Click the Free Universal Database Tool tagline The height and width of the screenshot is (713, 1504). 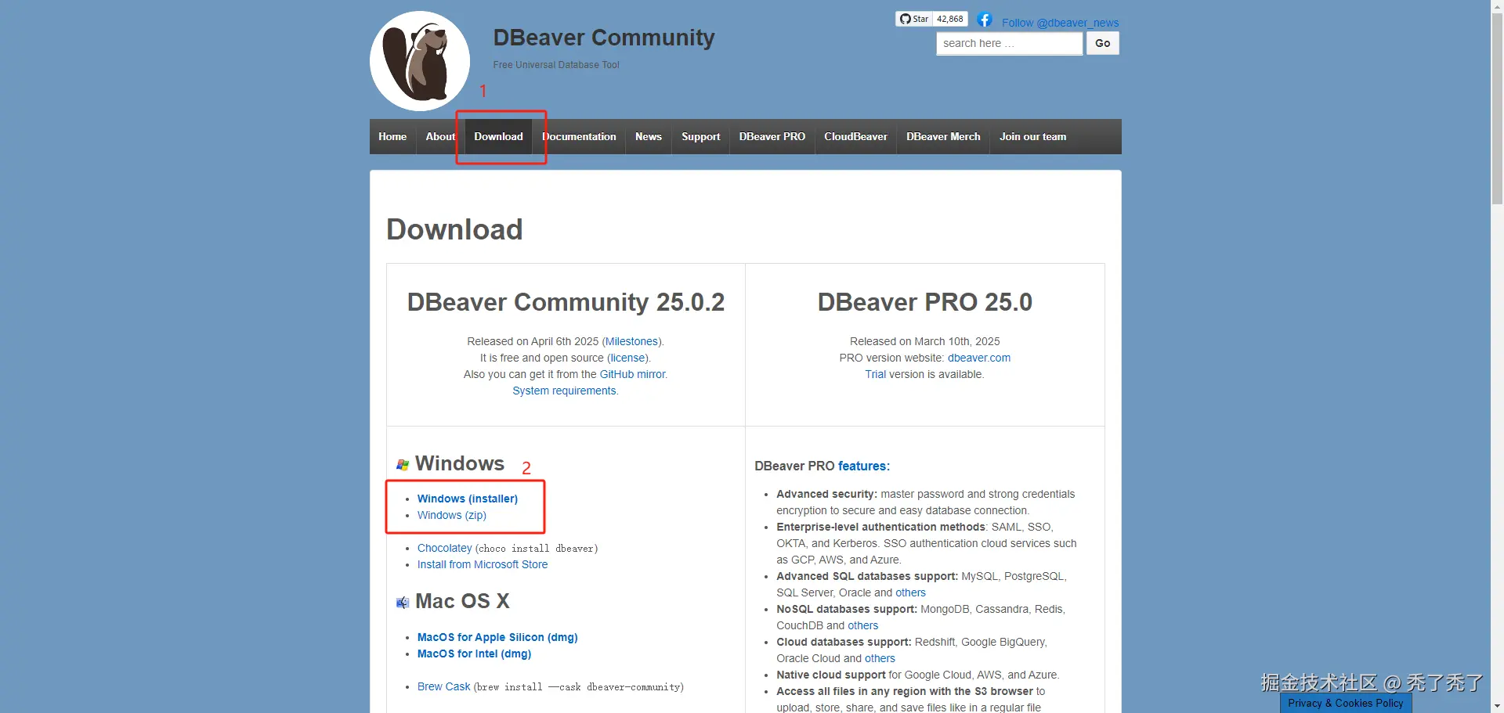click(x=556, y=65)
